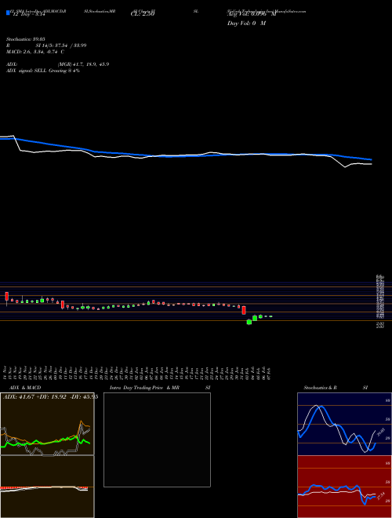
Task: Select the 'Stochastics: 39.03' reading
Action: (x=26, y=39)
